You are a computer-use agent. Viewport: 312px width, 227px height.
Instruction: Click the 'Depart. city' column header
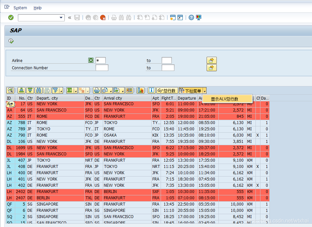point(60,98)
